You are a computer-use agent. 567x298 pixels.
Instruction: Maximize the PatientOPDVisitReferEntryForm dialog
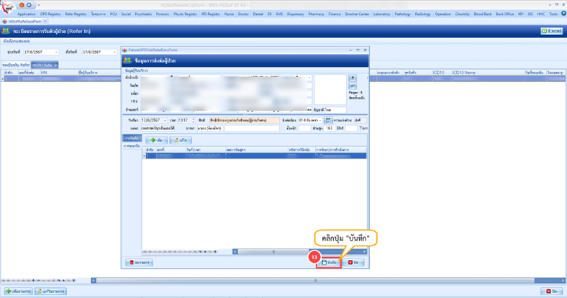tap(358, 50)
